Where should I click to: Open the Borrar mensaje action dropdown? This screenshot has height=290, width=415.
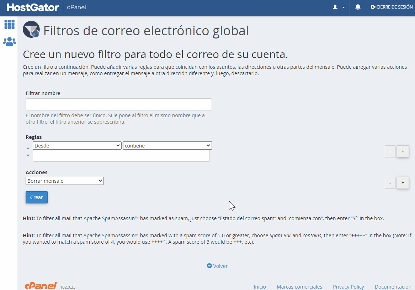pos(65,181)
